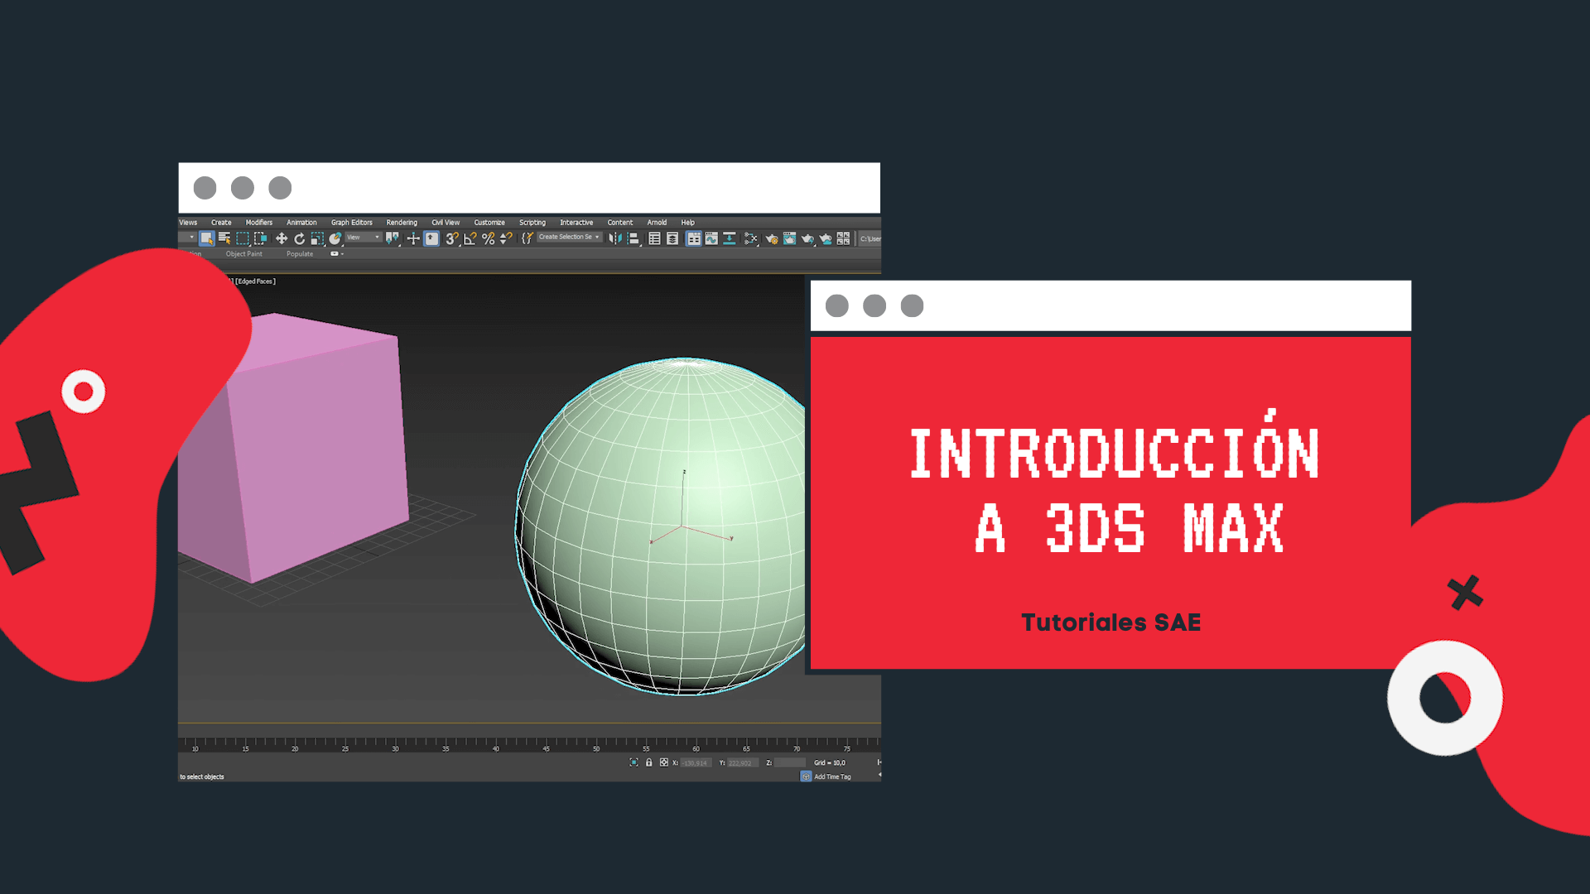Open the Arnold menu

point(657,223)
